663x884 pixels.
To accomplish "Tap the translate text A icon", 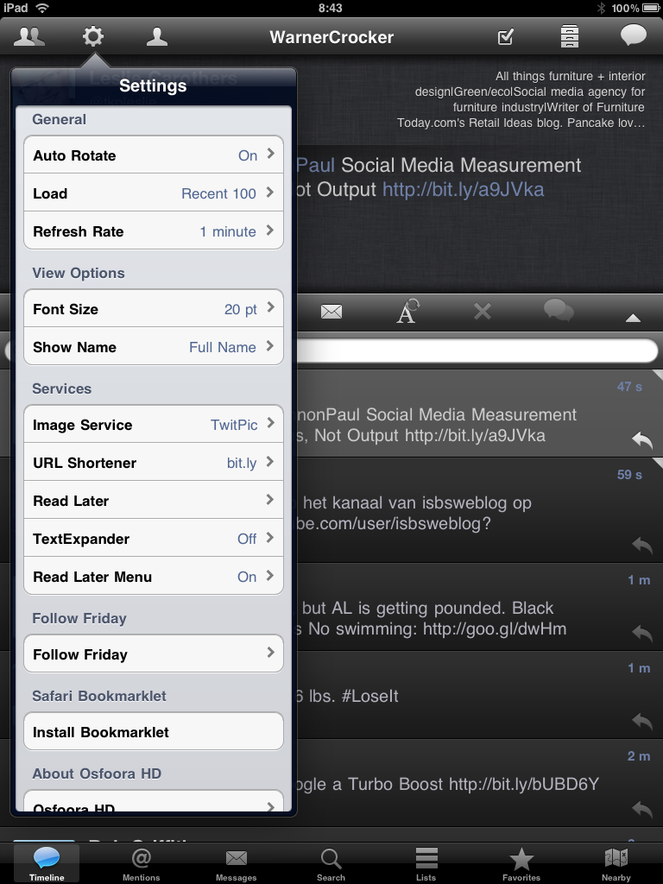I will [x=407, y=311].
